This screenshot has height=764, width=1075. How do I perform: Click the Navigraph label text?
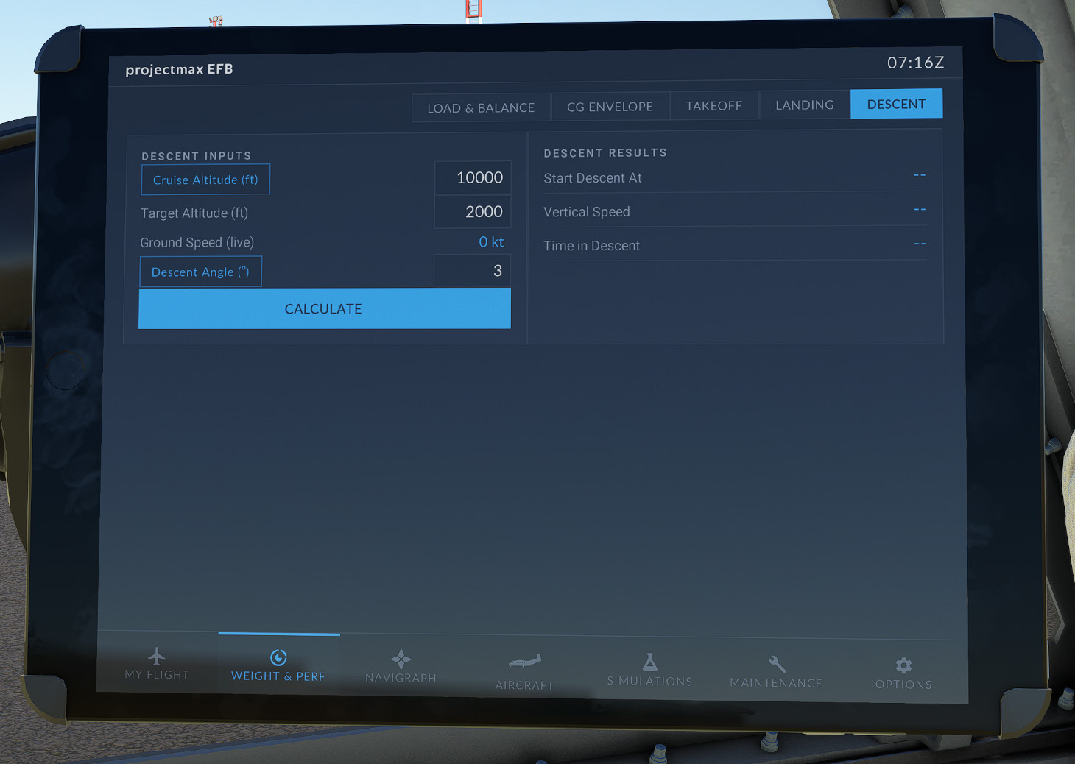coord(401,677)
